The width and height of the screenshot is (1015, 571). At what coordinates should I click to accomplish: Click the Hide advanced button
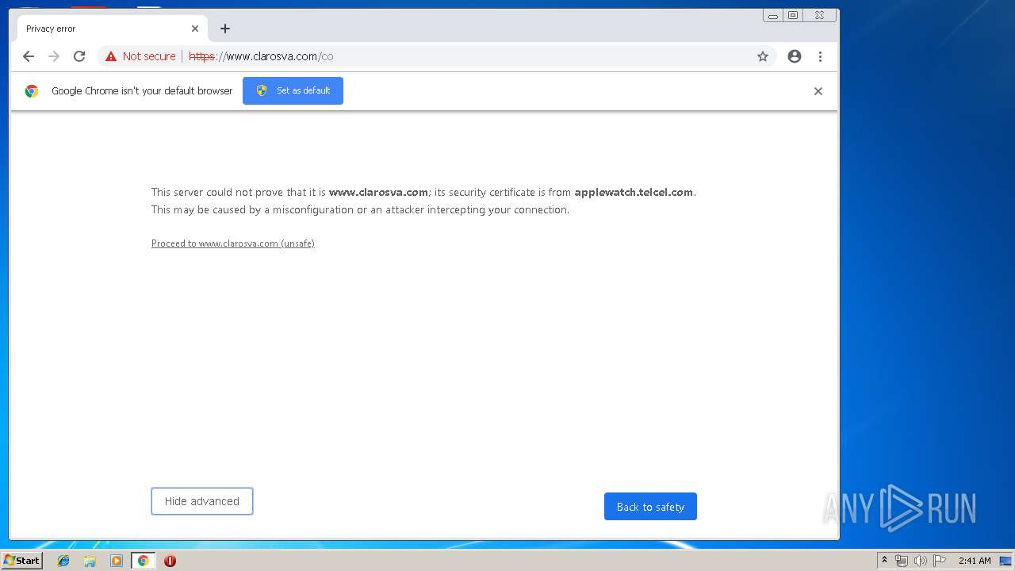pos(202,501)
